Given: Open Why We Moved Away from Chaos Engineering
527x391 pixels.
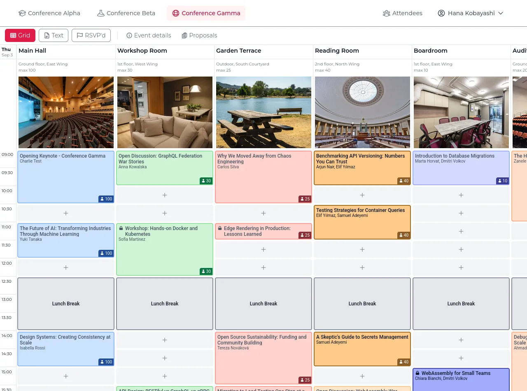Looking at the screenshot, I should [x=263, y=177].
